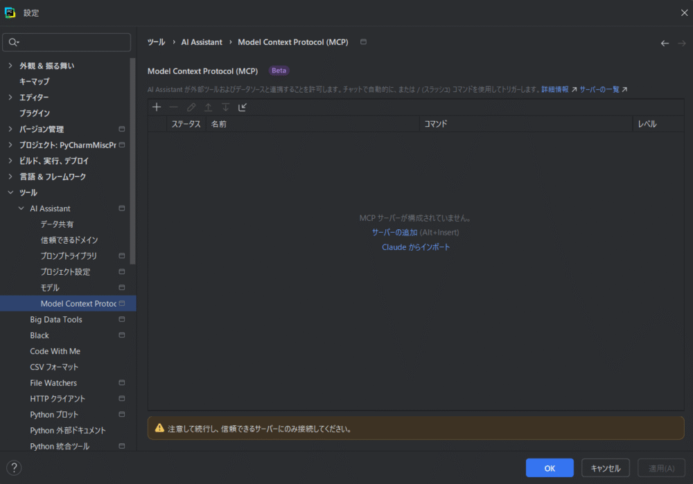Click the project icon on the AI Assistant row
The height and width of the screenshot is (484, 693).
pos(122,208)
